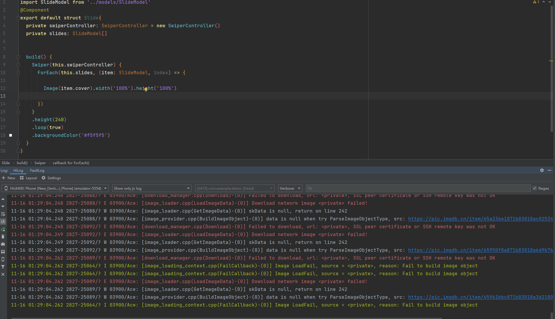This screenshot has height=319, width=555.
Task: Switch to the FaultLog tab
Action: [x=37, y=170]
